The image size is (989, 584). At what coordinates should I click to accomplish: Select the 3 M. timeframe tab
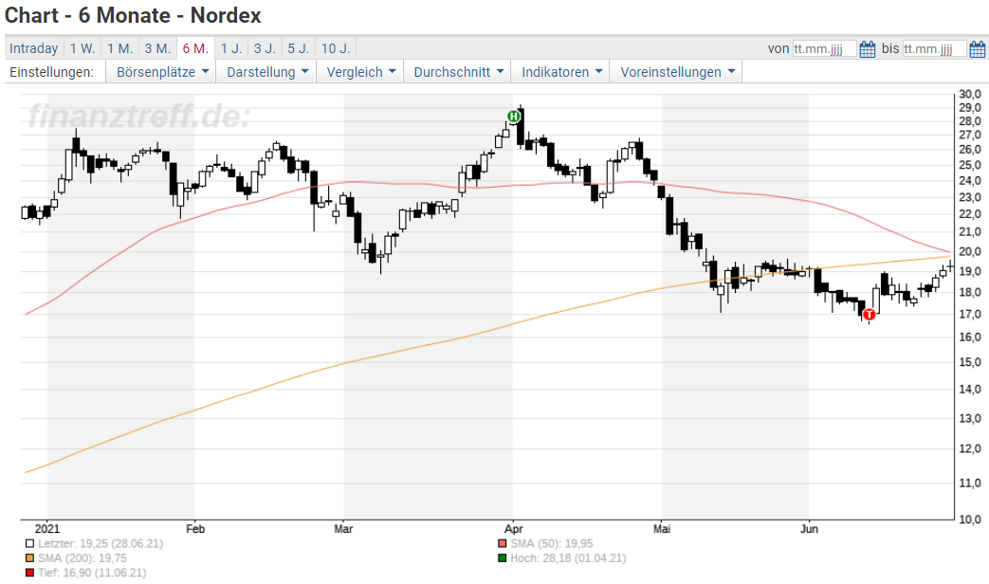(157, 48)
